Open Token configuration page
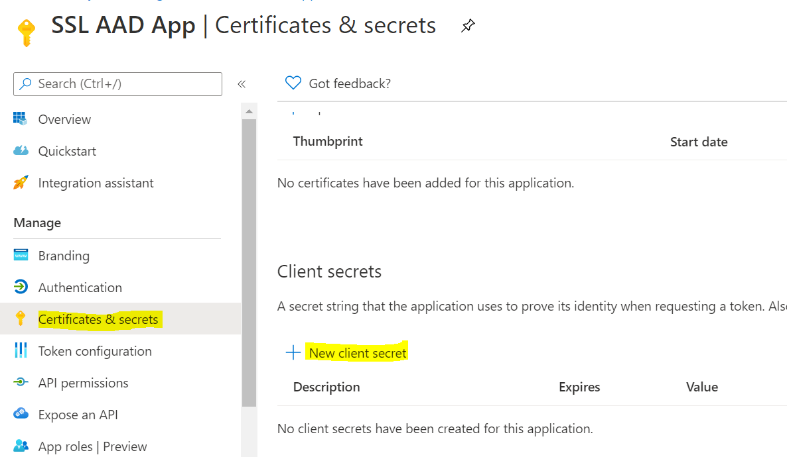787x457 pixels. pyautogui.click(x=95, y=351)
